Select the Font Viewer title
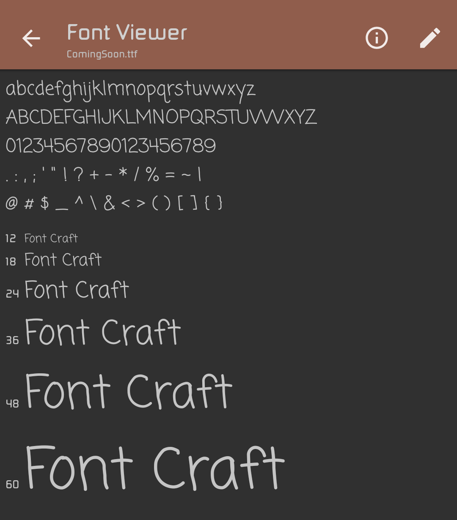 127,33
